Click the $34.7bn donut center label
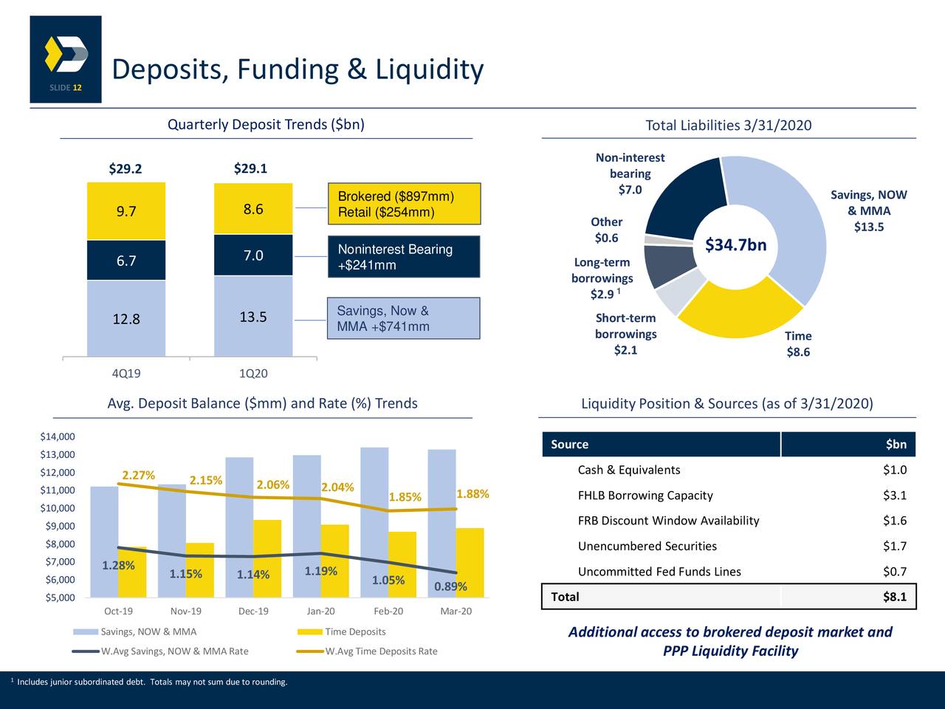 point(736,244)
